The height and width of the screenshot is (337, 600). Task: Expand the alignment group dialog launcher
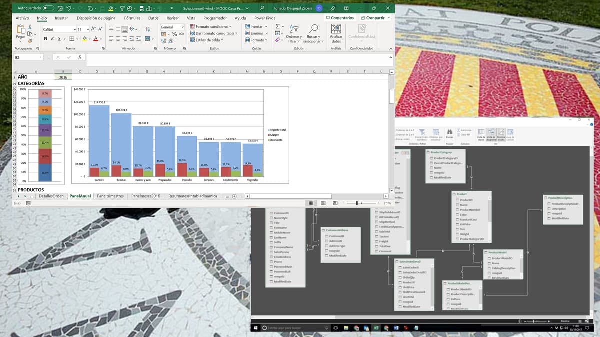155,48
